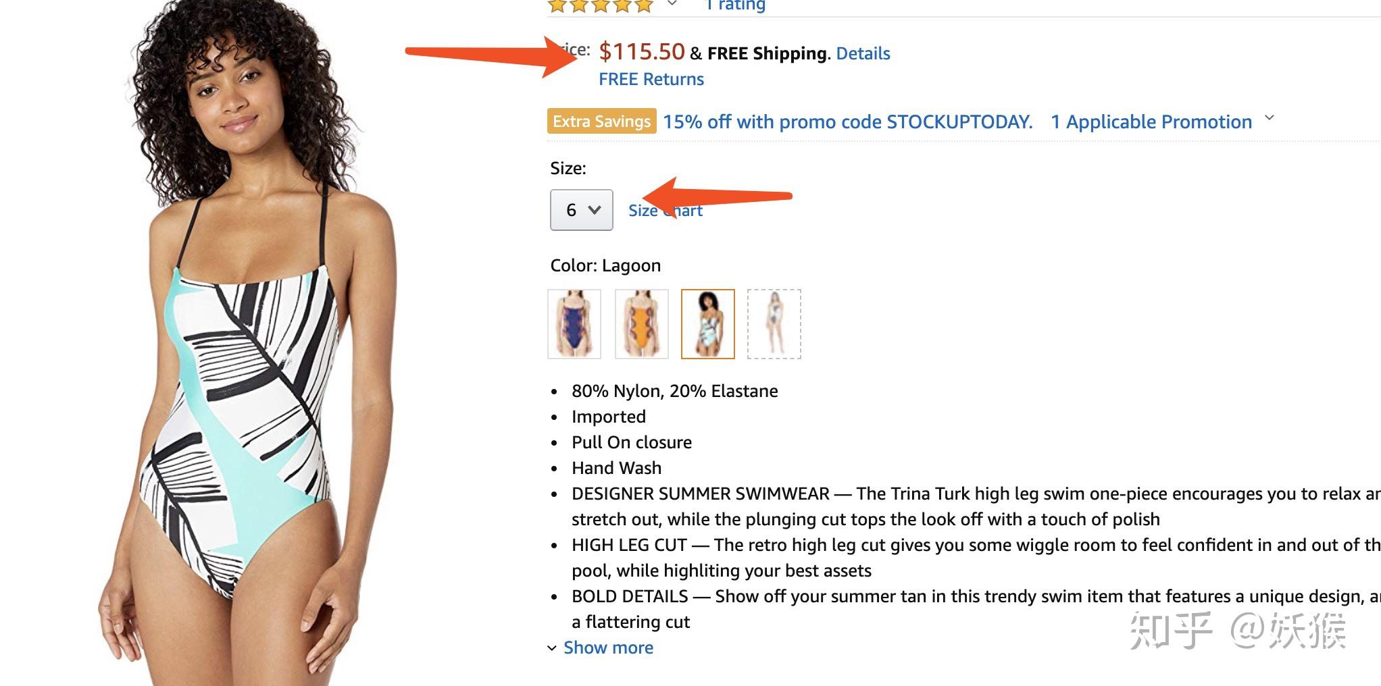Click the $115.50 price text
Screen dimensions: 1381x686
[641, 52]
